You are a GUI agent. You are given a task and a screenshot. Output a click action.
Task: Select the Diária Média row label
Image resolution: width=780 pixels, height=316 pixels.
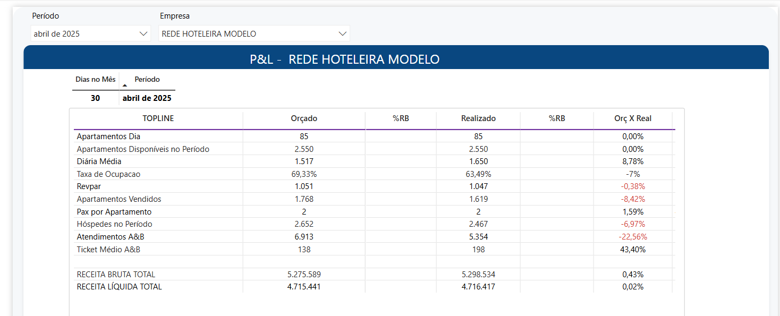coord(99,161)
